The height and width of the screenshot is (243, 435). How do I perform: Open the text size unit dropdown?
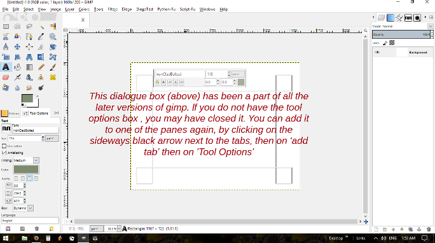pos(52,138)
